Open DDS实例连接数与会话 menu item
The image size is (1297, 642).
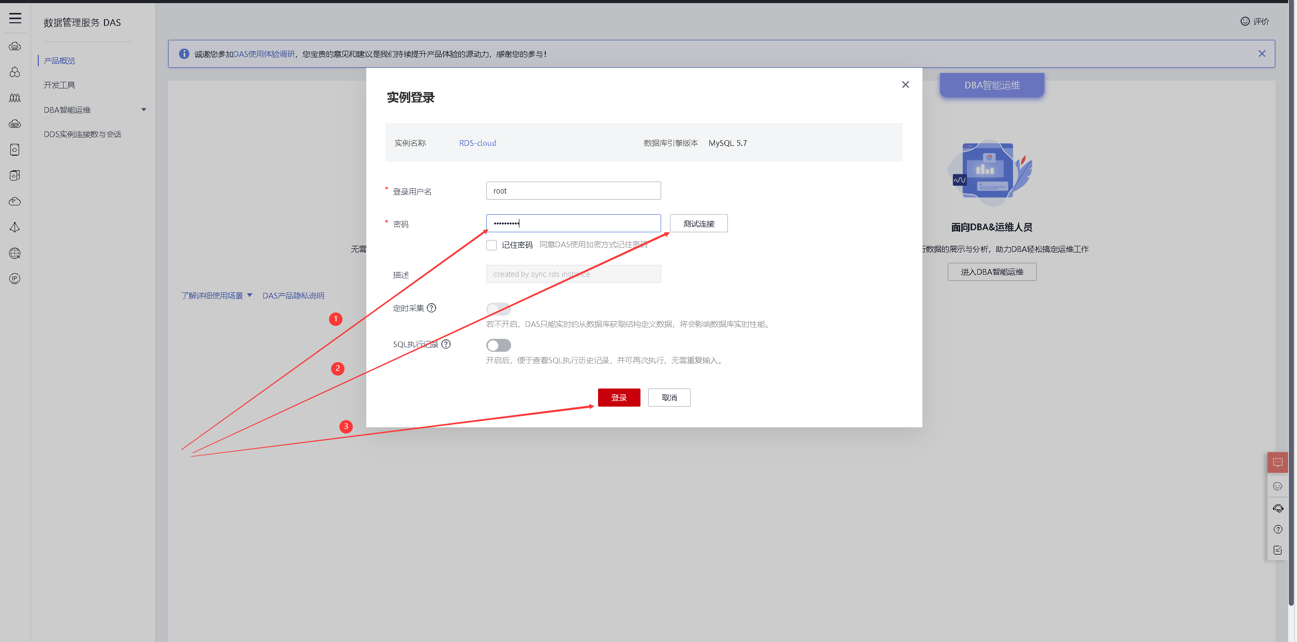point(82,134)
